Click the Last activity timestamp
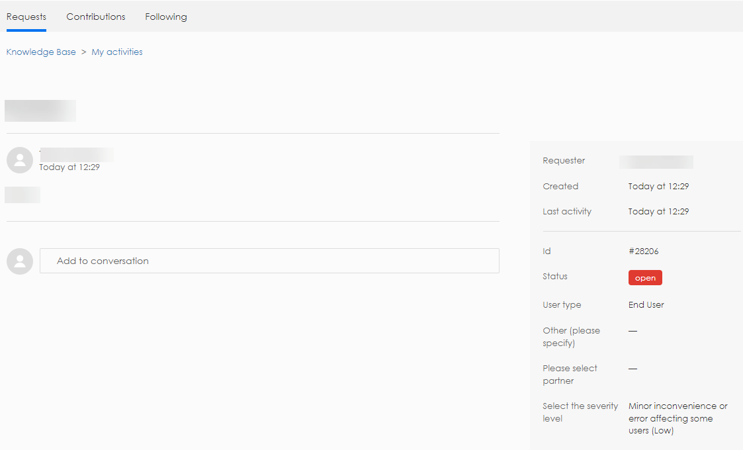743x450 pixels. point(658,211)
